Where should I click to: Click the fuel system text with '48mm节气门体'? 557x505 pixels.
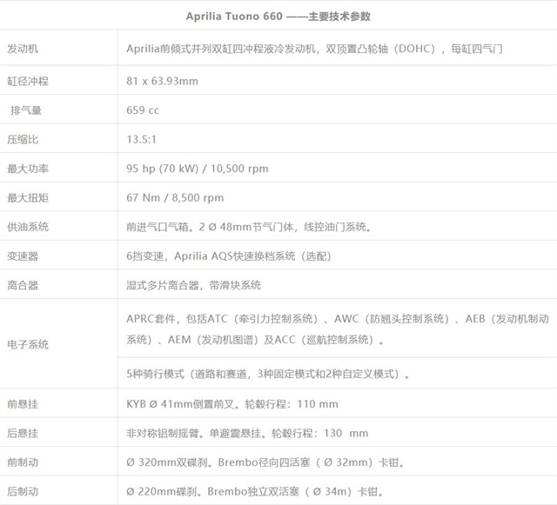249,227
